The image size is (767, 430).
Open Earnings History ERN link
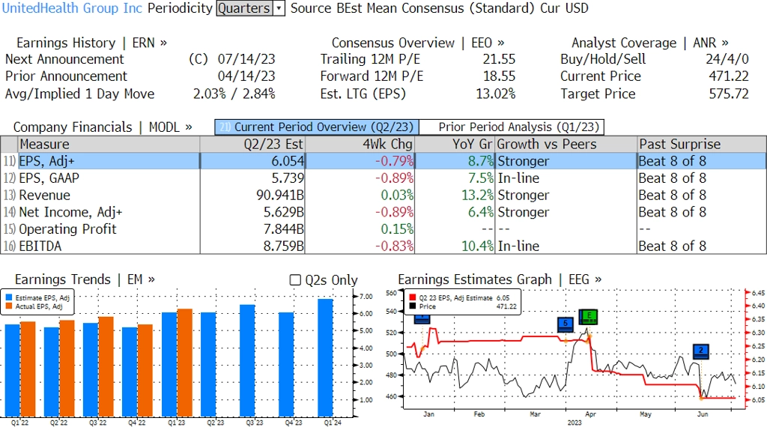click(91, 43)
